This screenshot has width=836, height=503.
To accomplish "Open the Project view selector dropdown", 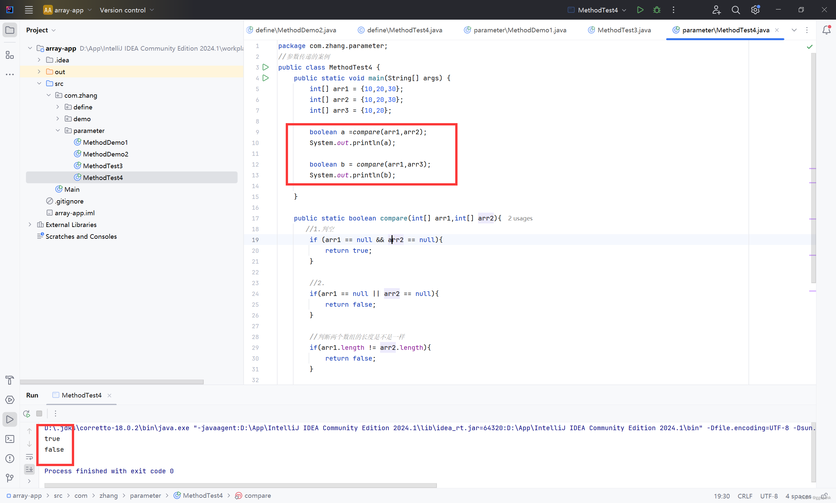I will coord(41,30).
